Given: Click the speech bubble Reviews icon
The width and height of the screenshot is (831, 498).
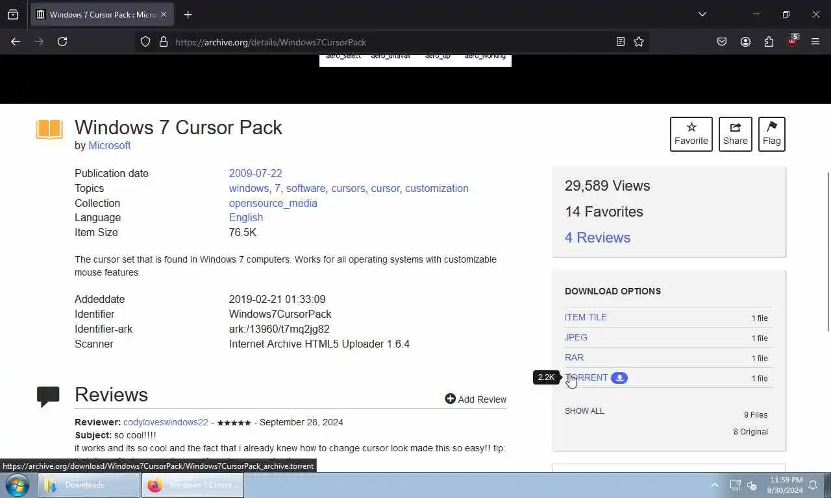Looking at the screenshot, I should coord(48,396).
